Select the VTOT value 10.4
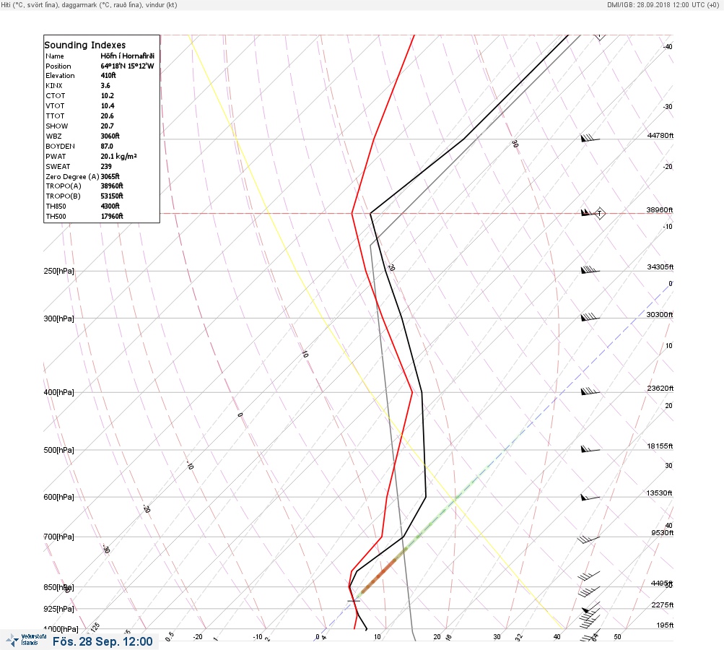This screenshot has width=724, height=650. tap(108, 105)
